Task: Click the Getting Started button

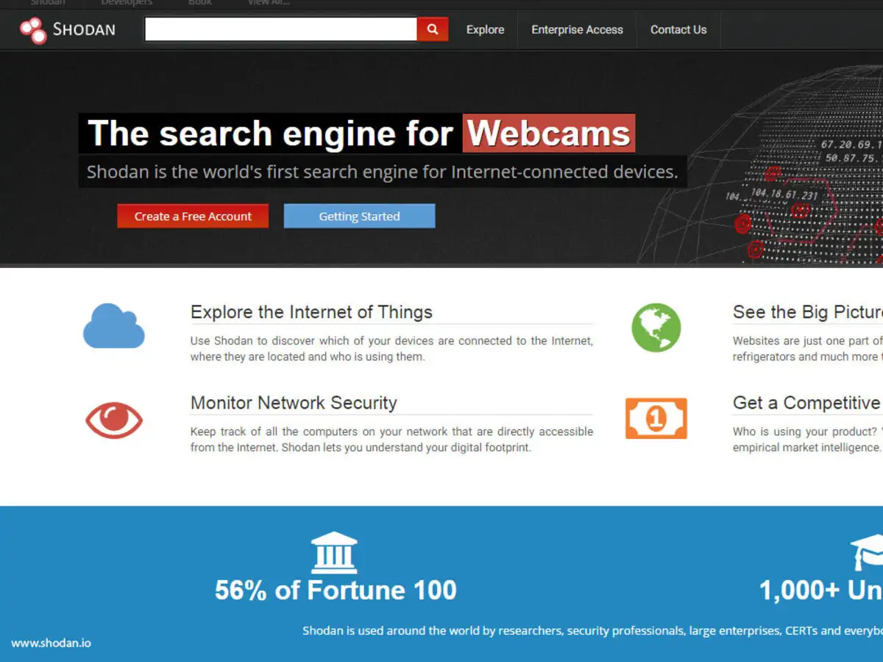Action: coord(359,216)
